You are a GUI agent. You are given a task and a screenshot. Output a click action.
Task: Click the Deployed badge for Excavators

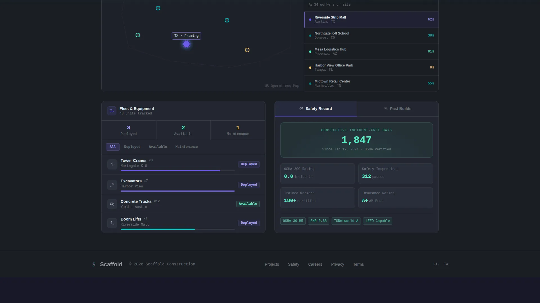click(249, 185)
